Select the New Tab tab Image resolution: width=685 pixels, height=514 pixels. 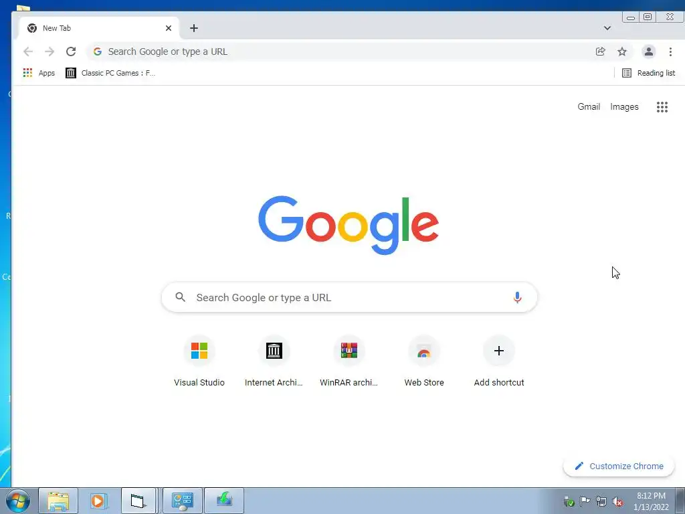99,28
